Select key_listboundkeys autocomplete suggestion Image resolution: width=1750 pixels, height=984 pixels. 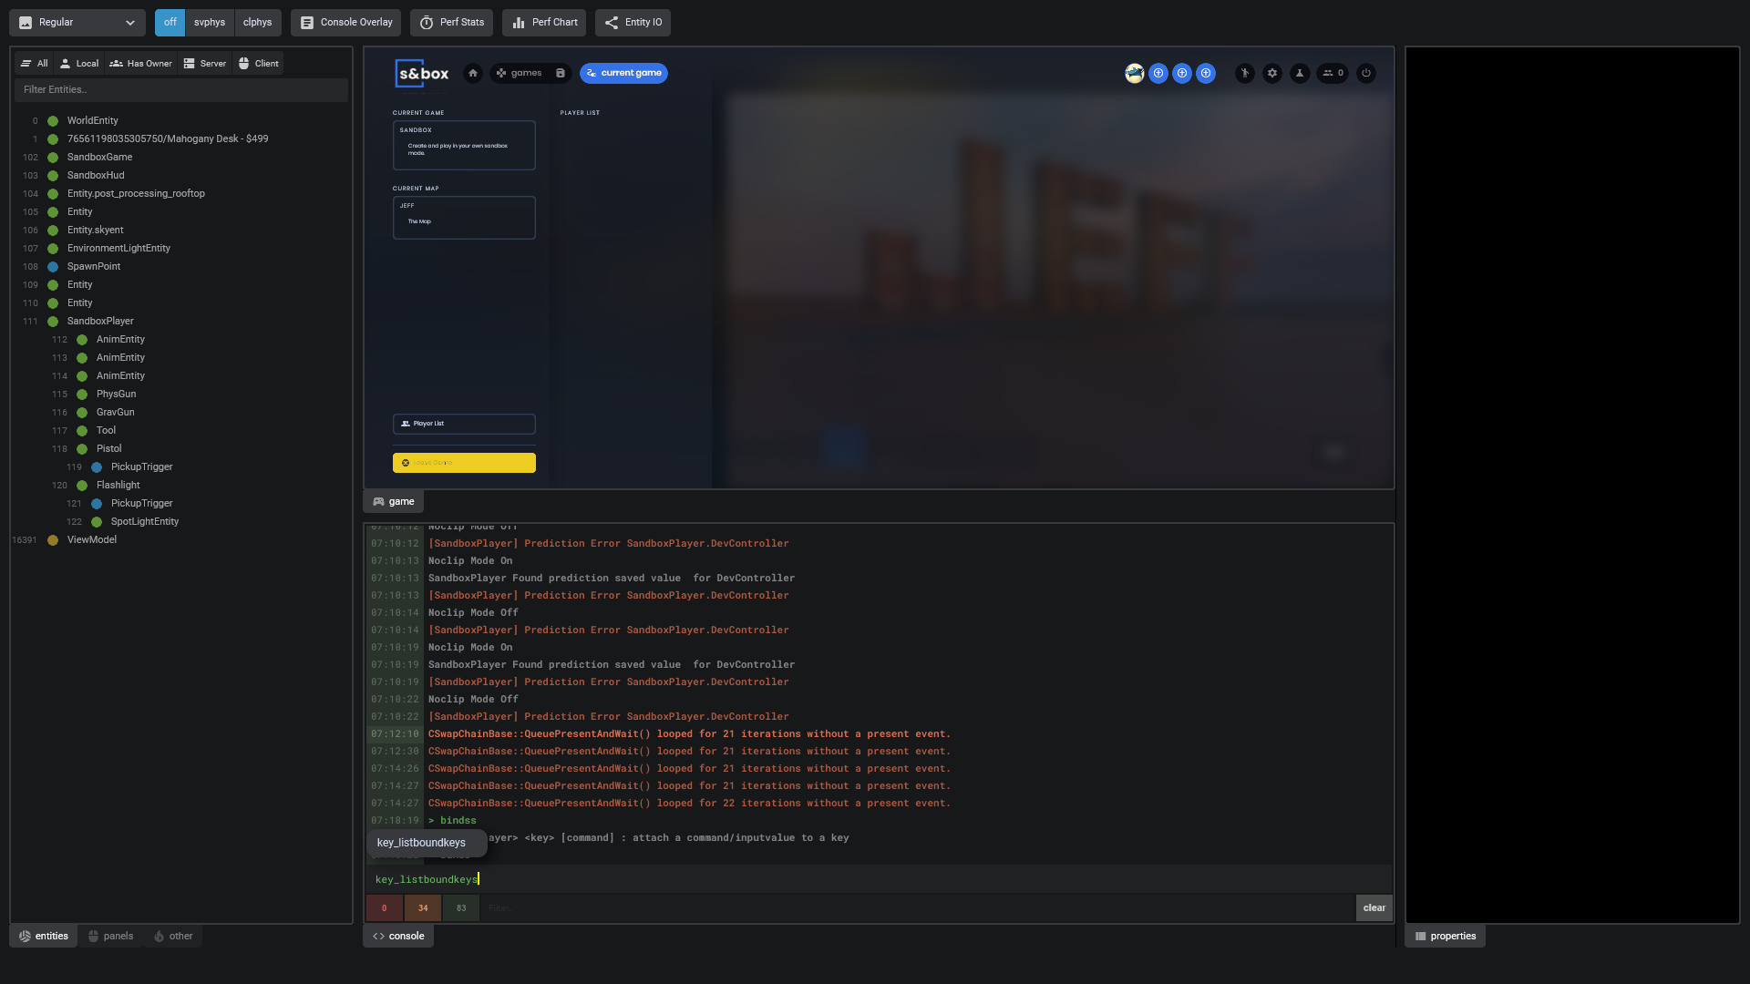pyautogui.click(x=421, y=843)
